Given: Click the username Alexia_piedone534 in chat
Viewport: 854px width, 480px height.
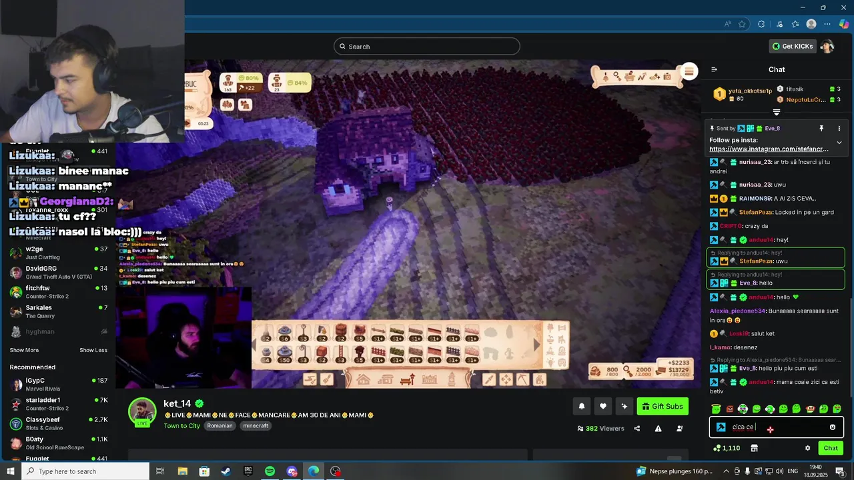Looking at the screenshot, I should click(737, 311).
